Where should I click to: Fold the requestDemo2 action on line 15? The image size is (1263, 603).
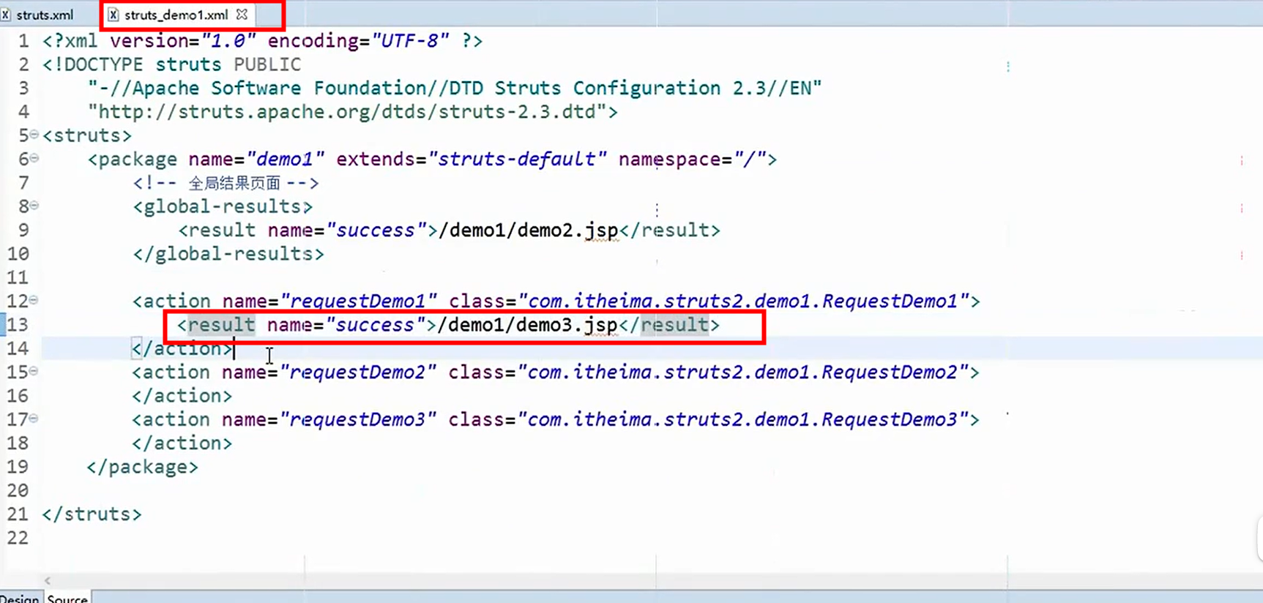pos(34,371)
